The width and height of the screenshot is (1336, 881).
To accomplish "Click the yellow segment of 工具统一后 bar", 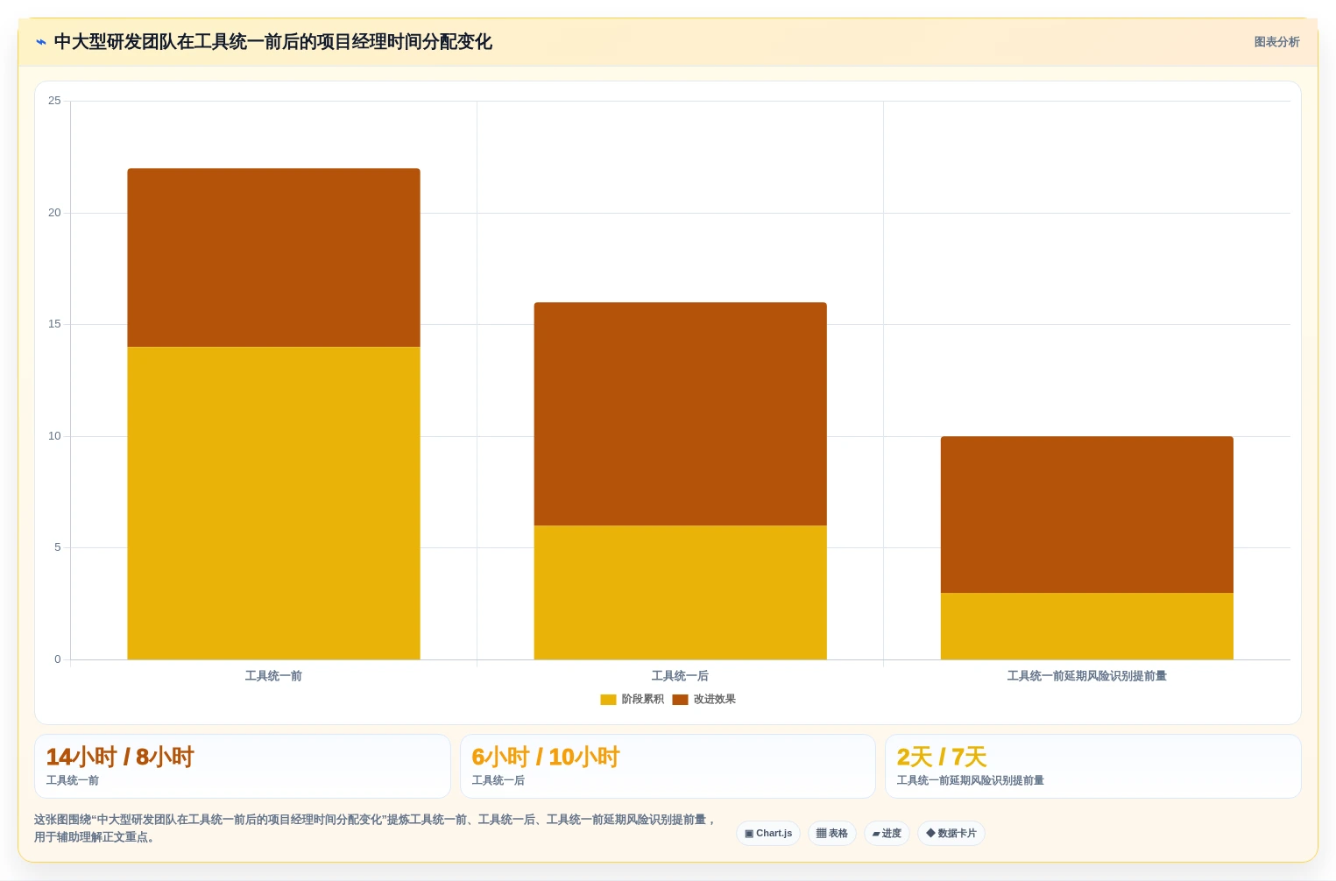I will pos(680,592).
